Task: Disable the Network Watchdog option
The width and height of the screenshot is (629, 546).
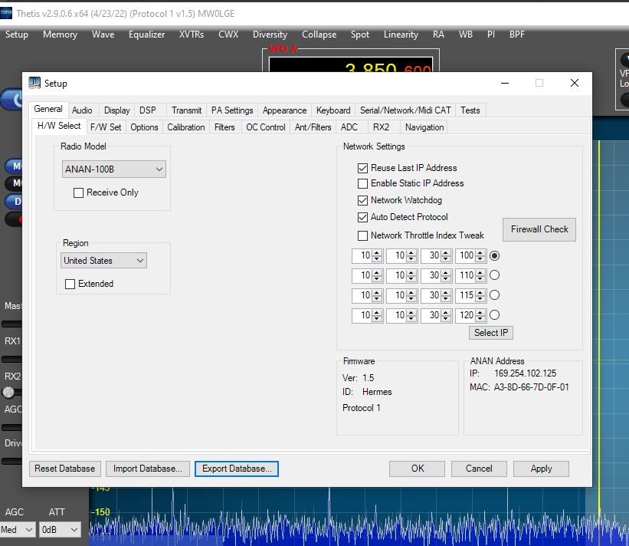Action: [x=362, y=200]
